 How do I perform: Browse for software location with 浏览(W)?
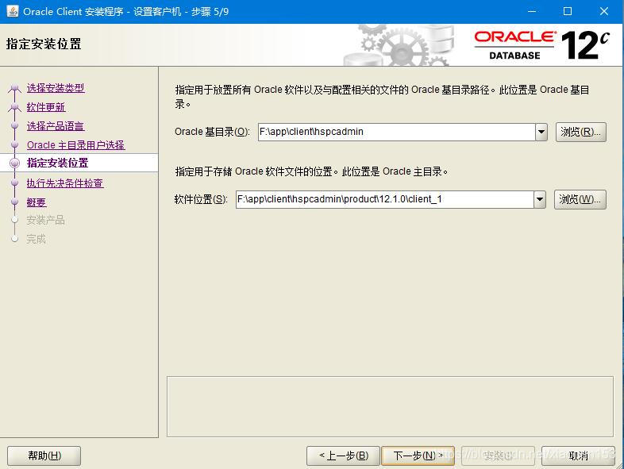pos(580,199)
